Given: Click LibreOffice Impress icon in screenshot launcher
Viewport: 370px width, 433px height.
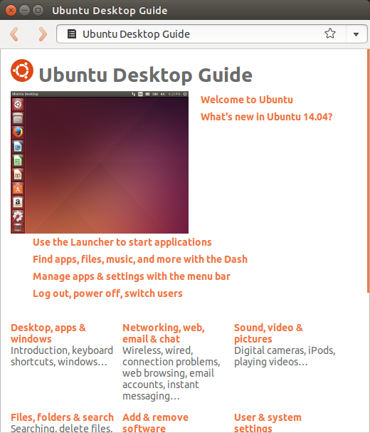Looking at the screenshot, I should (18, 174).
